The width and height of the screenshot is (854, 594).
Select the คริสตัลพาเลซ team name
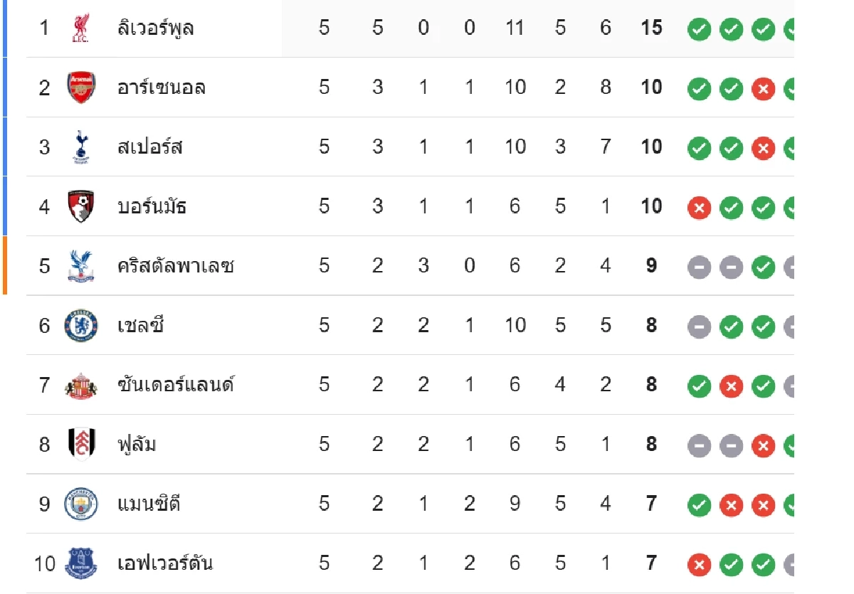click(175, 267)
